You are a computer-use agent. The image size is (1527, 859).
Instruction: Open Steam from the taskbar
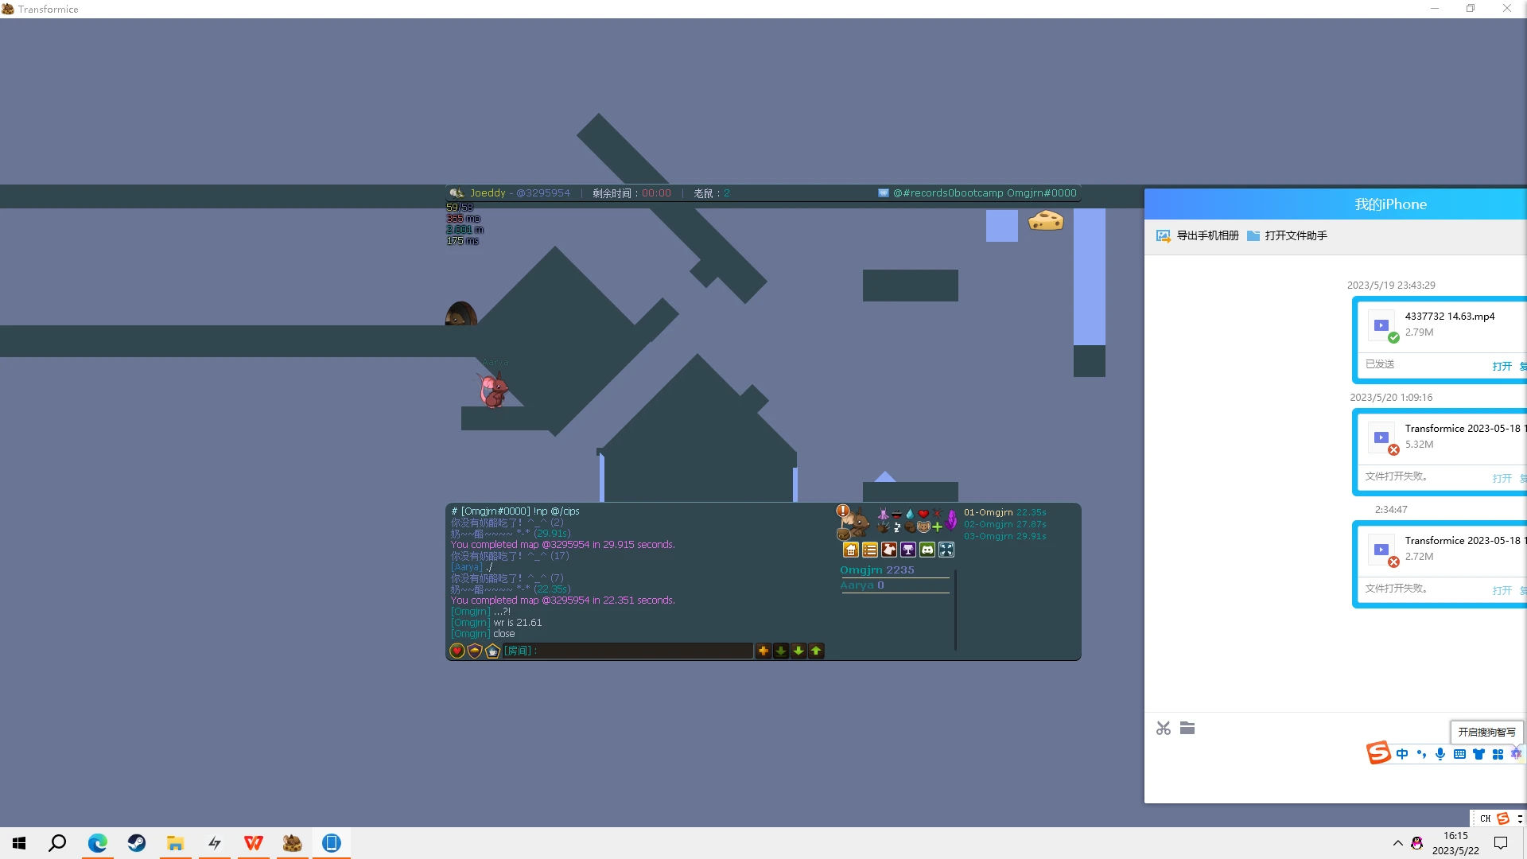pyautogui.click(x=137, y=843)
